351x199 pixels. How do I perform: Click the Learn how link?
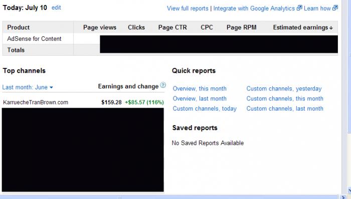(x=317, y=9)
